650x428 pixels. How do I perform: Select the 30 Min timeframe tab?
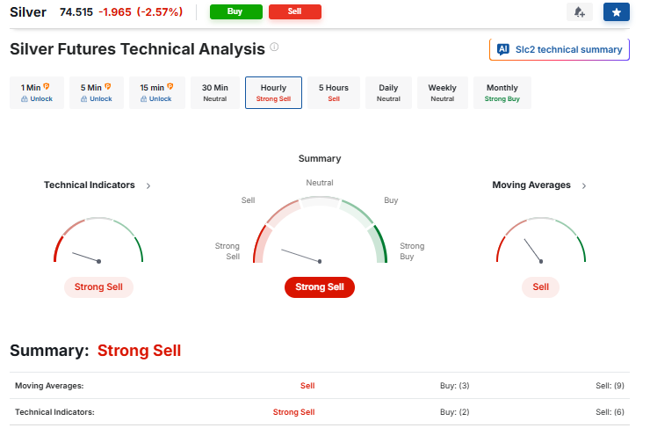[x=214, y=93]
